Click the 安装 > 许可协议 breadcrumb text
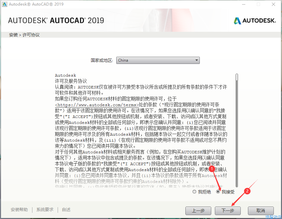 (24, 35)
